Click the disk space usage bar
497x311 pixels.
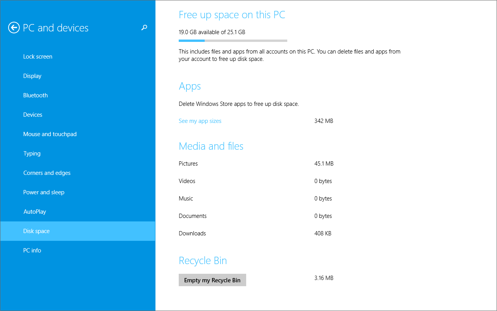pyautogui.click(x=233, y=40)
